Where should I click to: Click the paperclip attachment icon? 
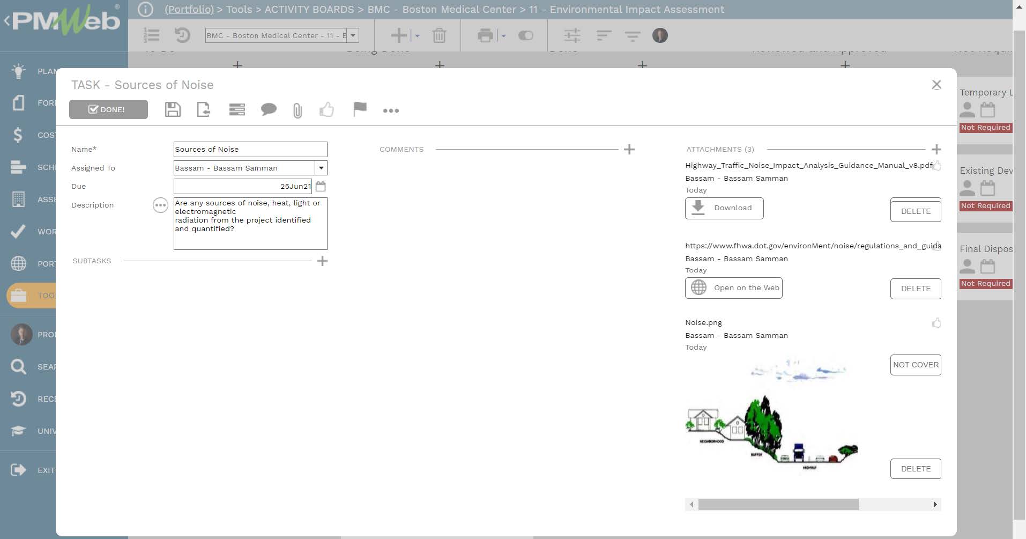[x=298, y=110]
